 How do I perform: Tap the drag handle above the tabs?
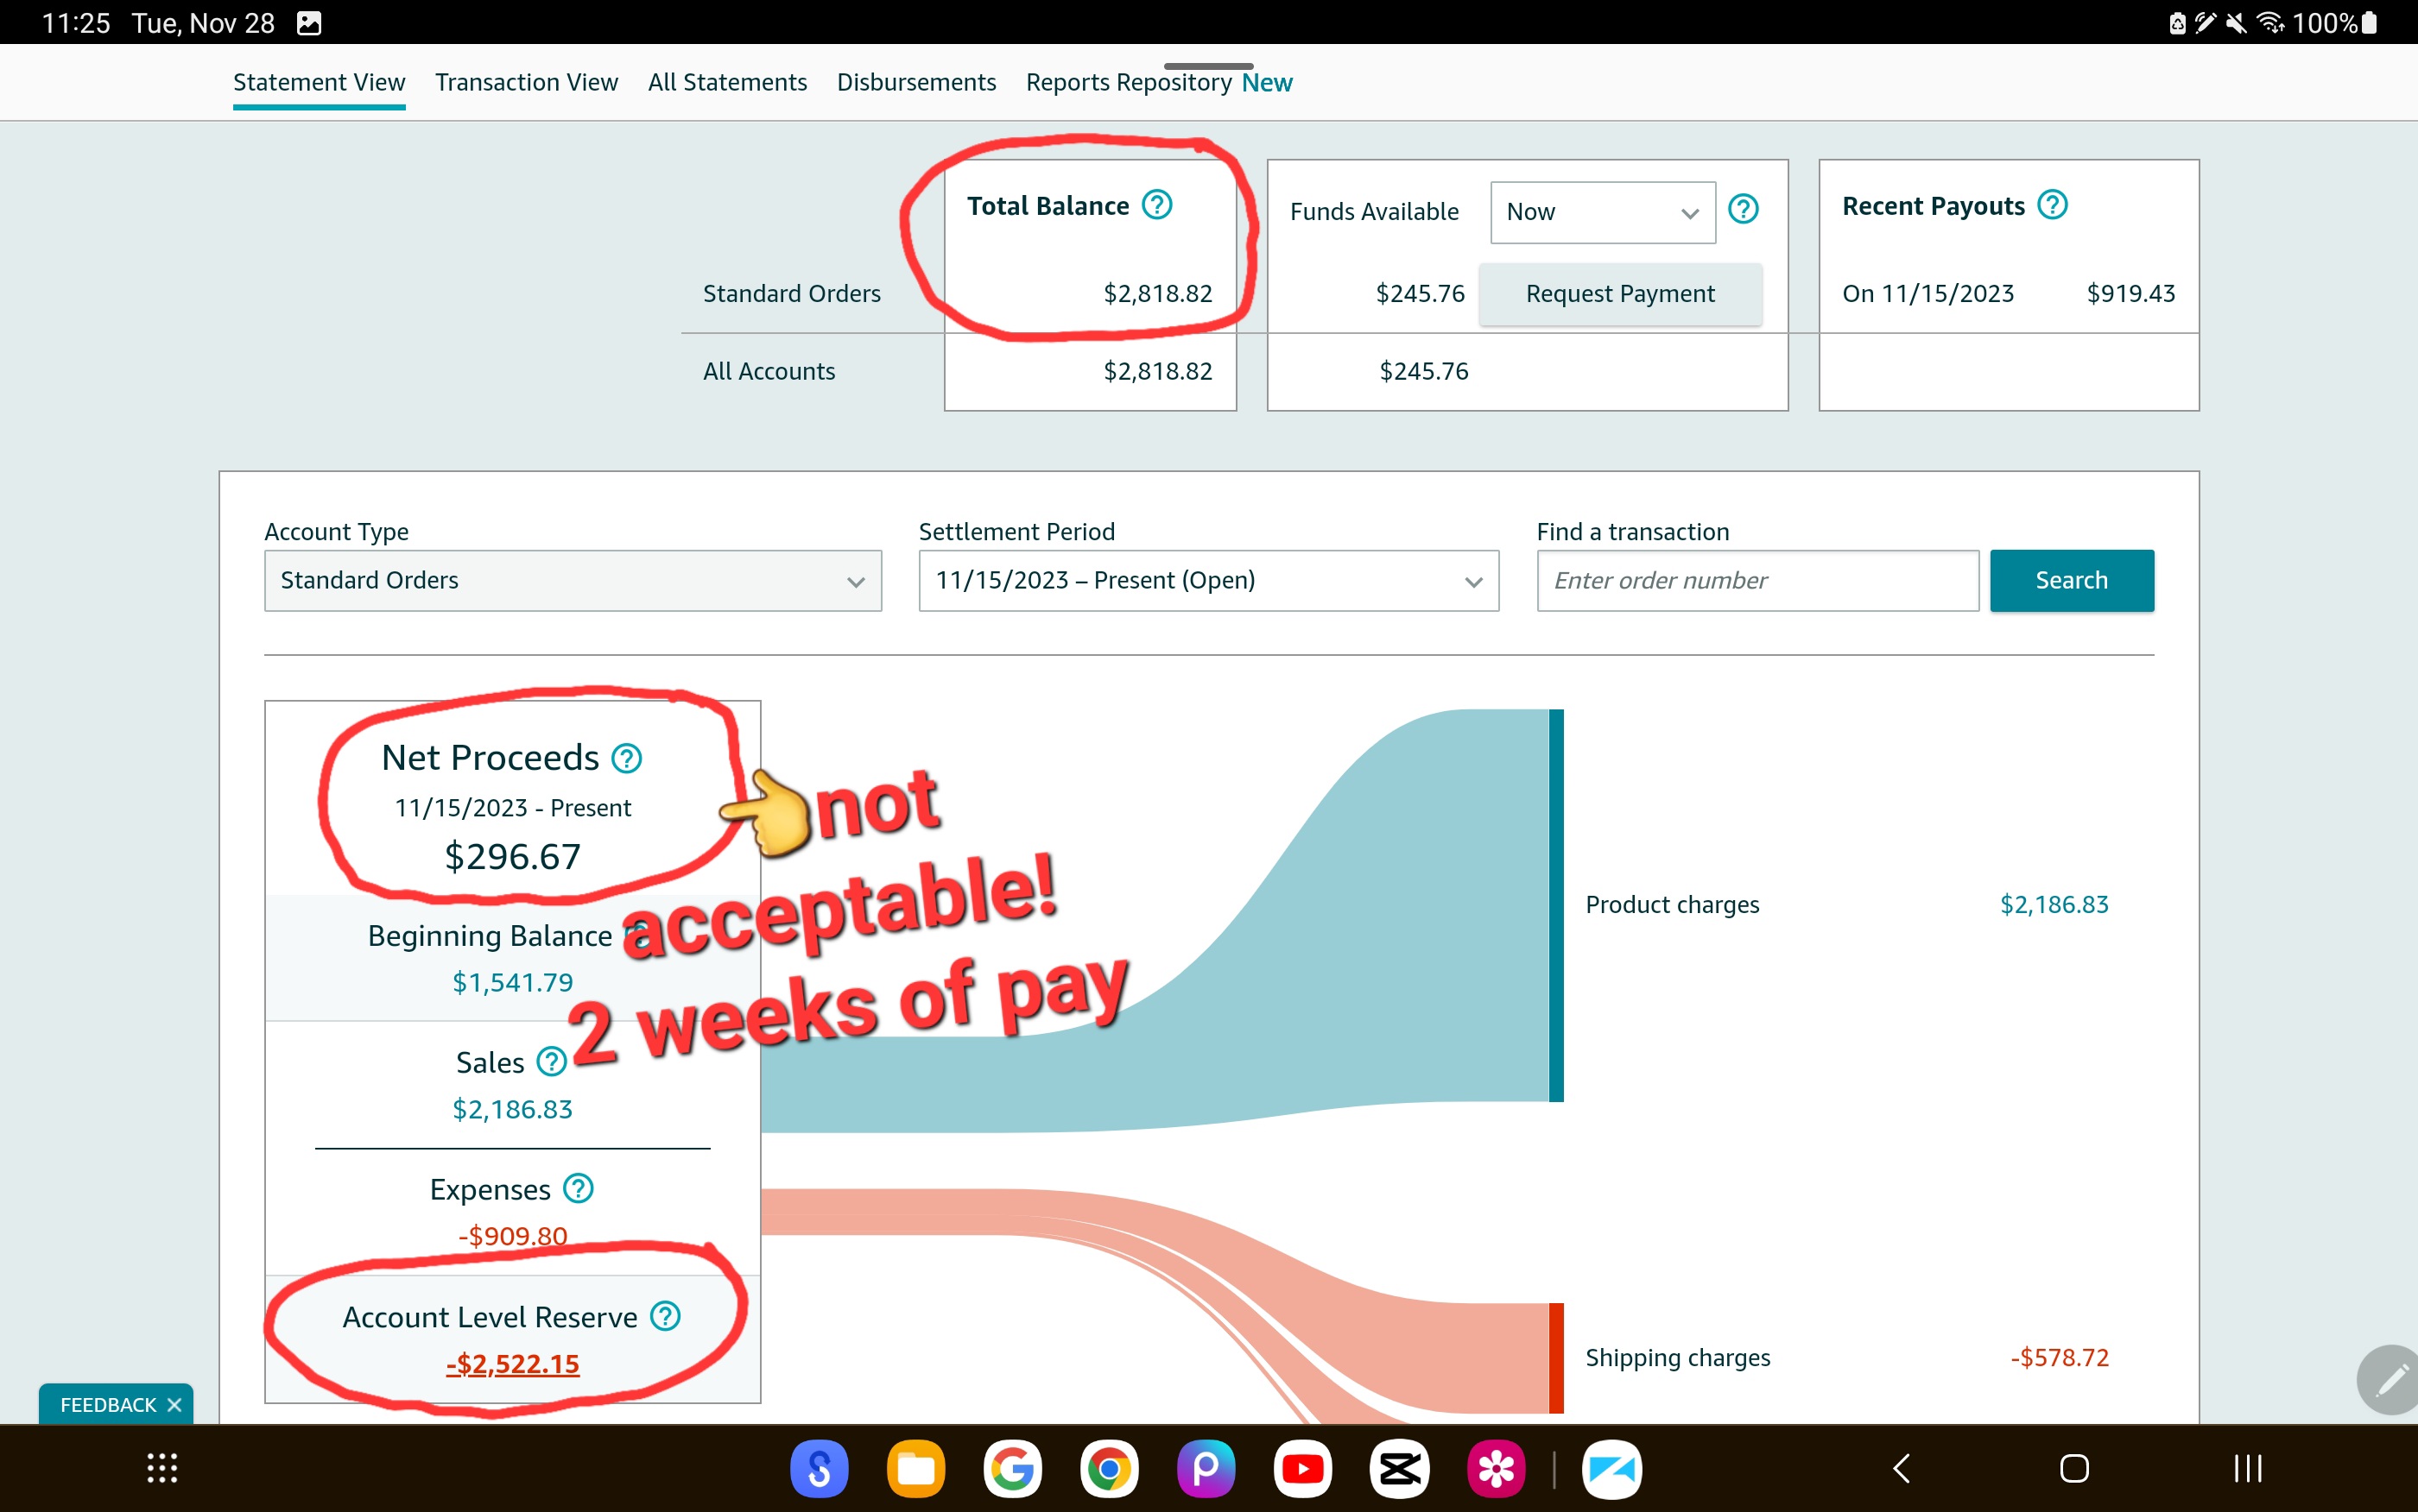pos(1208,66)
